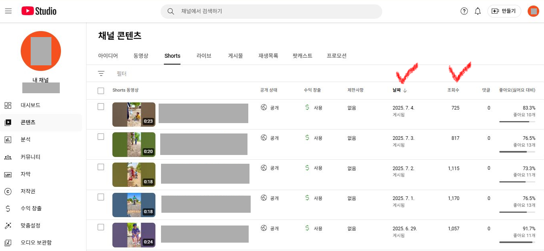Check the box for the 2025. 7. 4. video
Viewport: 544px width, 251px height.
[101, 107]
